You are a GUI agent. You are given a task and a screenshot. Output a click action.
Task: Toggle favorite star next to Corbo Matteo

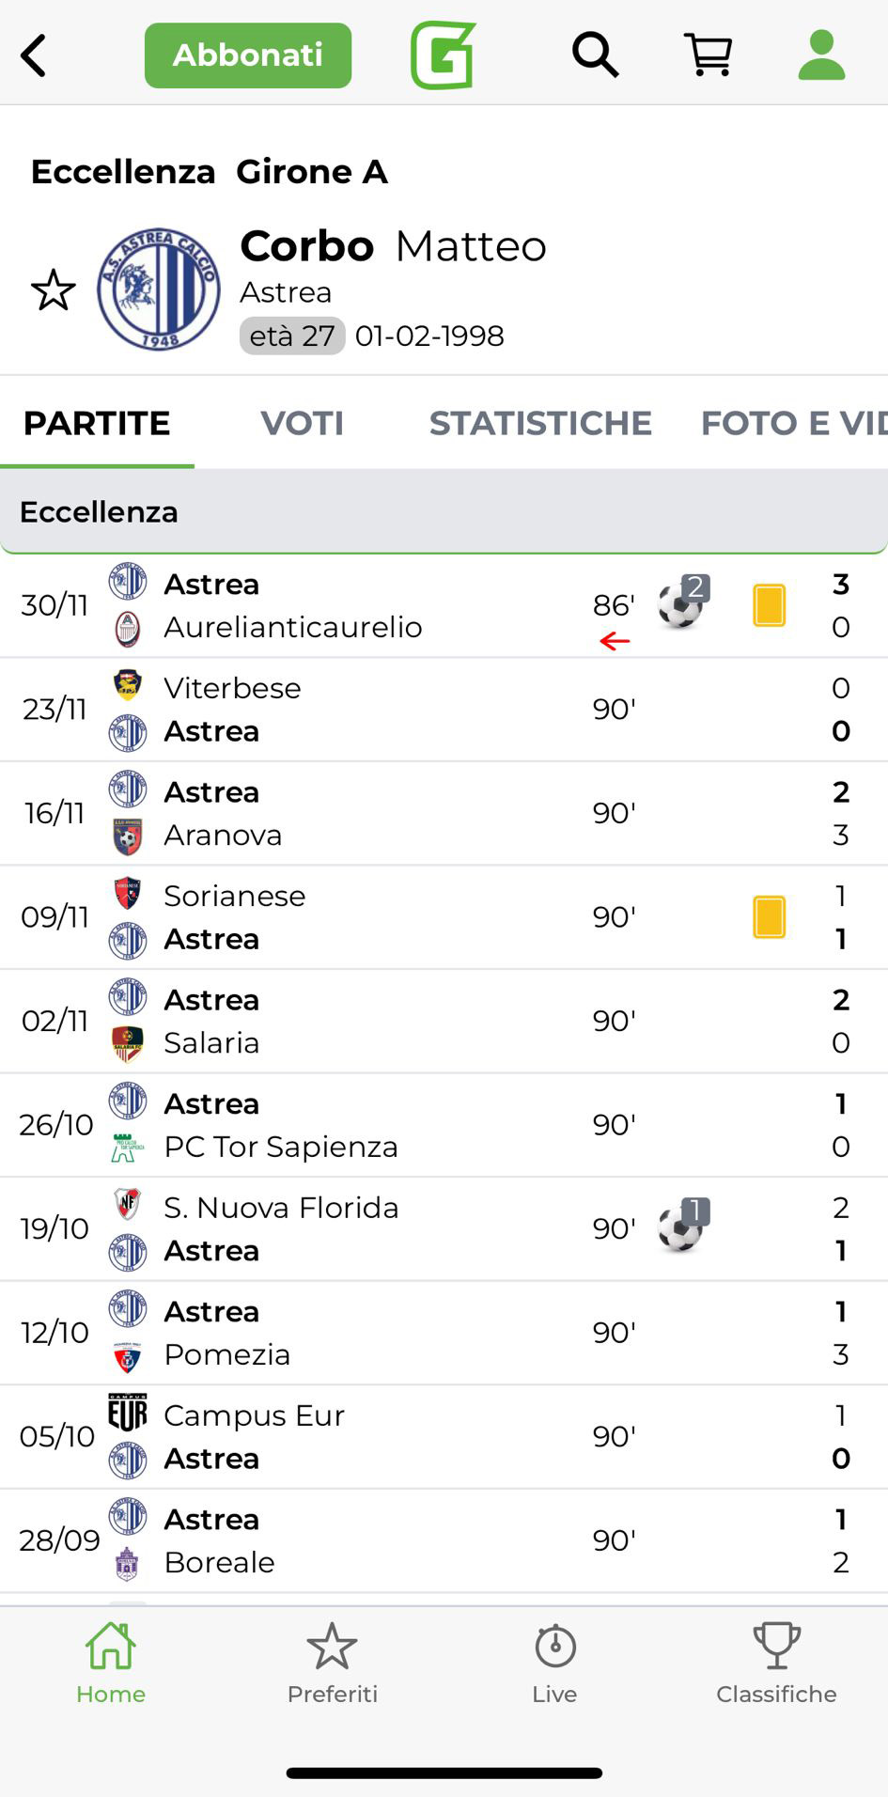[54, 290]
